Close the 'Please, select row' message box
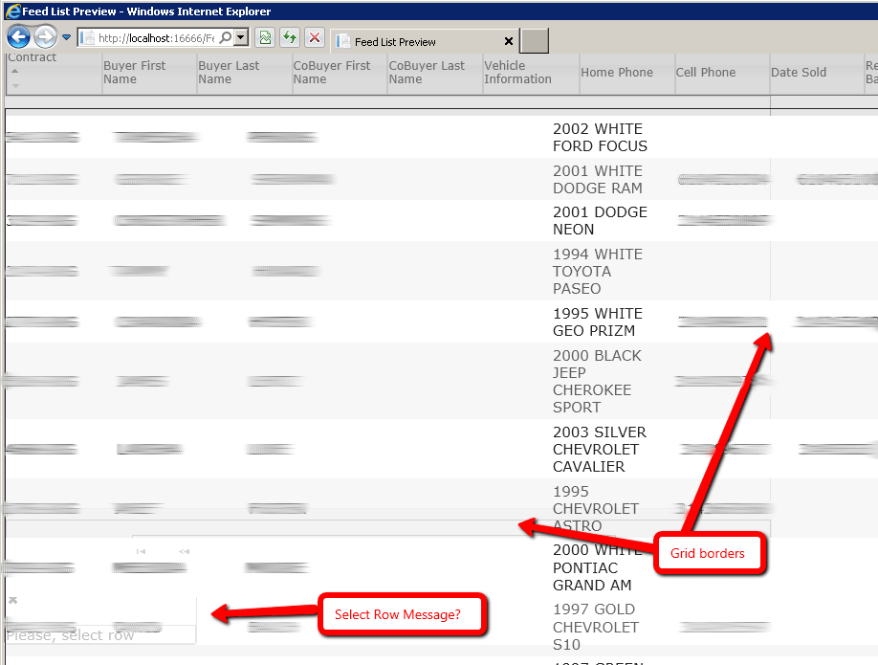The width and height of the screenshot is (878, 665). tap(12, 600)
